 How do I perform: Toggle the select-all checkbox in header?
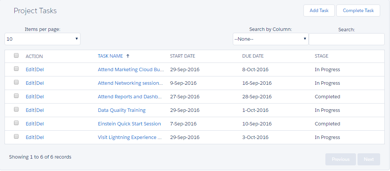(x=16, y=55)
